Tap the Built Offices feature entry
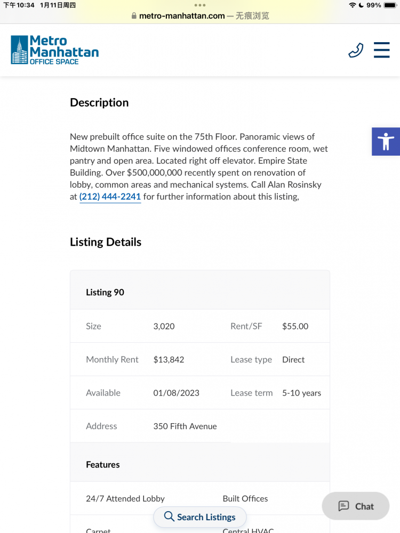The height and width of the screenshot is (533, 400). [x=245, y=499]
